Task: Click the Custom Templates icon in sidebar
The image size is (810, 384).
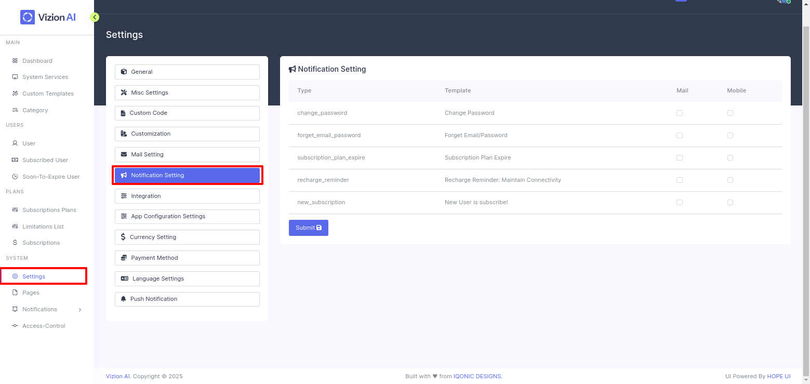Action: tap(15, 94)
